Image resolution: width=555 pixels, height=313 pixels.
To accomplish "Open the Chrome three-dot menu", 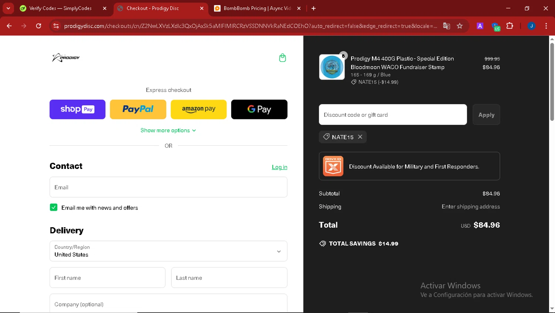I will [x=546, y=26].
